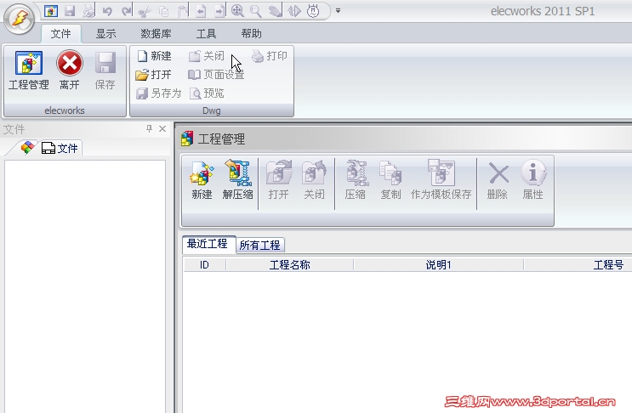Click the zoom window magnifier icon
This screenshot has height=413, width=632.
click(x=256, y=11)
